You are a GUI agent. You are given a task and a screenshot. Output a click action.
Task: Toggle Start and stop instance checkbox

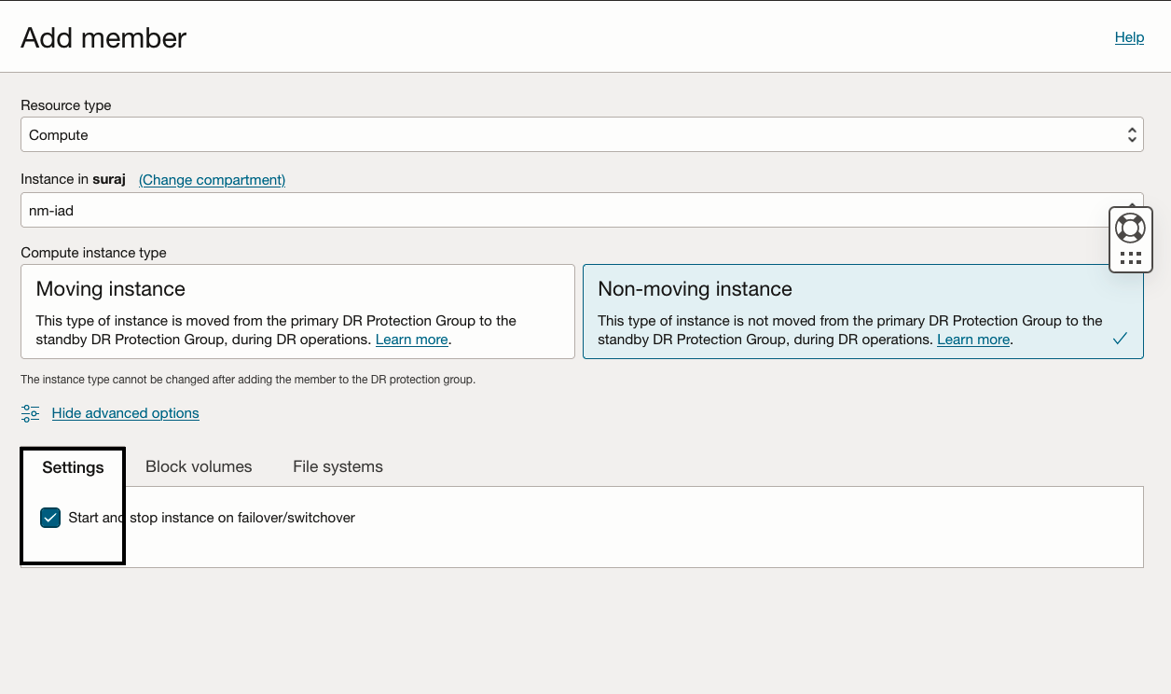coord(50,518)
